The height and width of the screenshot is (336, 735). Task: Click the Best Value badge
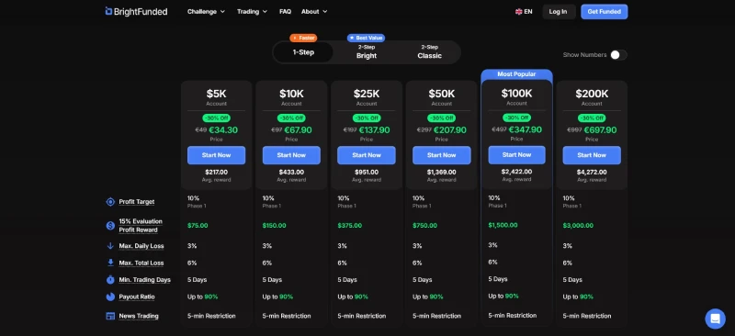(366, 38)
